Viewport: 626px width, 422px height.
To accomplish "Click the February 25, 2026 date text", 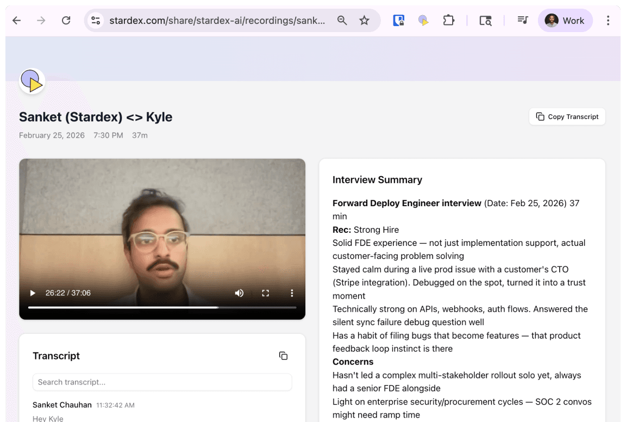I will coord(52,135).
